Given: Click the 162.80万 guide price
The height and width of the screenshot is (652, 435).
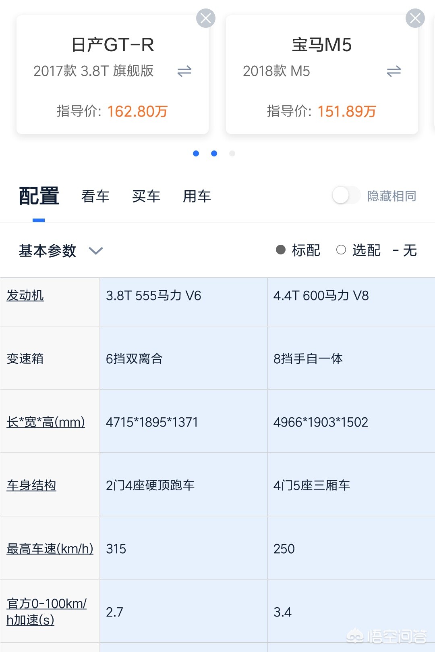Looking at the screenshot, I should [137, 111].
